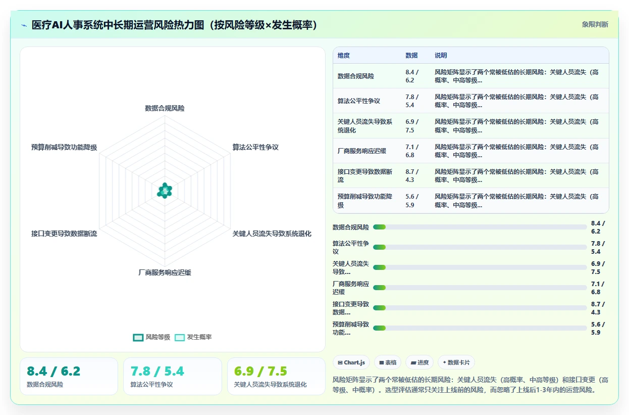
Task: Click the 8.7 / 4.3 table value
Action: tap(412, 175)
